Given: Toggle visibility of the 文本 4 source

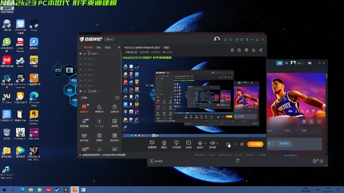Looking at the screenshot, I should (81, 75).
